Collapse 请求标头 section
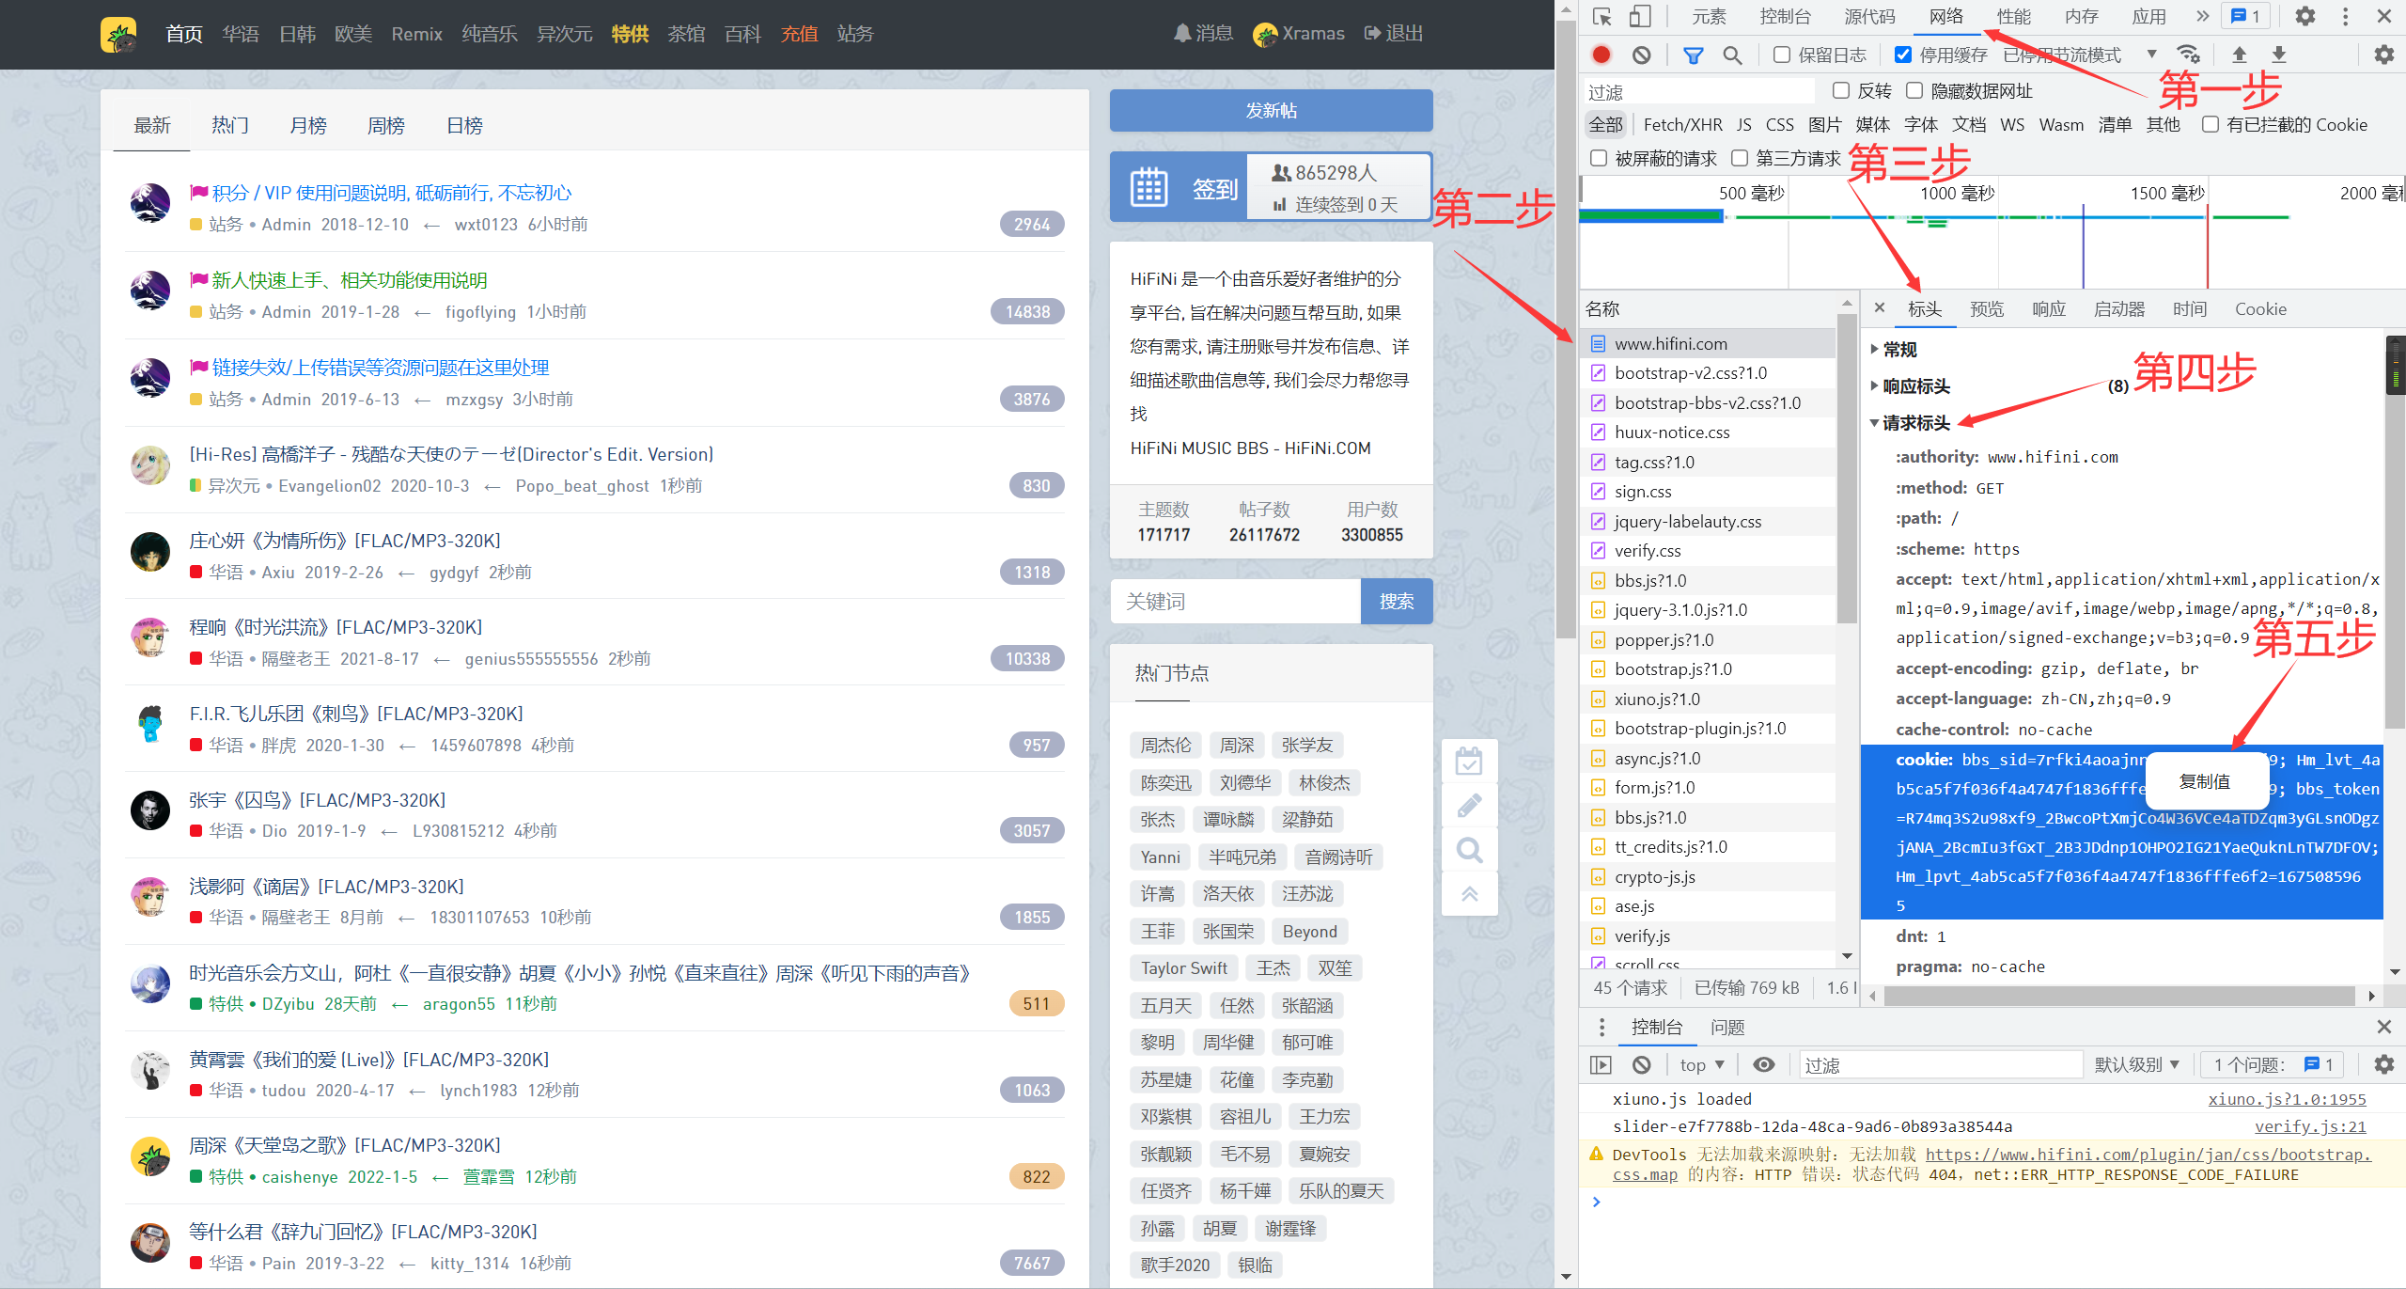Image resolution: width=2406 pixels, height=1289 pixels. [x=1875, y=423]
